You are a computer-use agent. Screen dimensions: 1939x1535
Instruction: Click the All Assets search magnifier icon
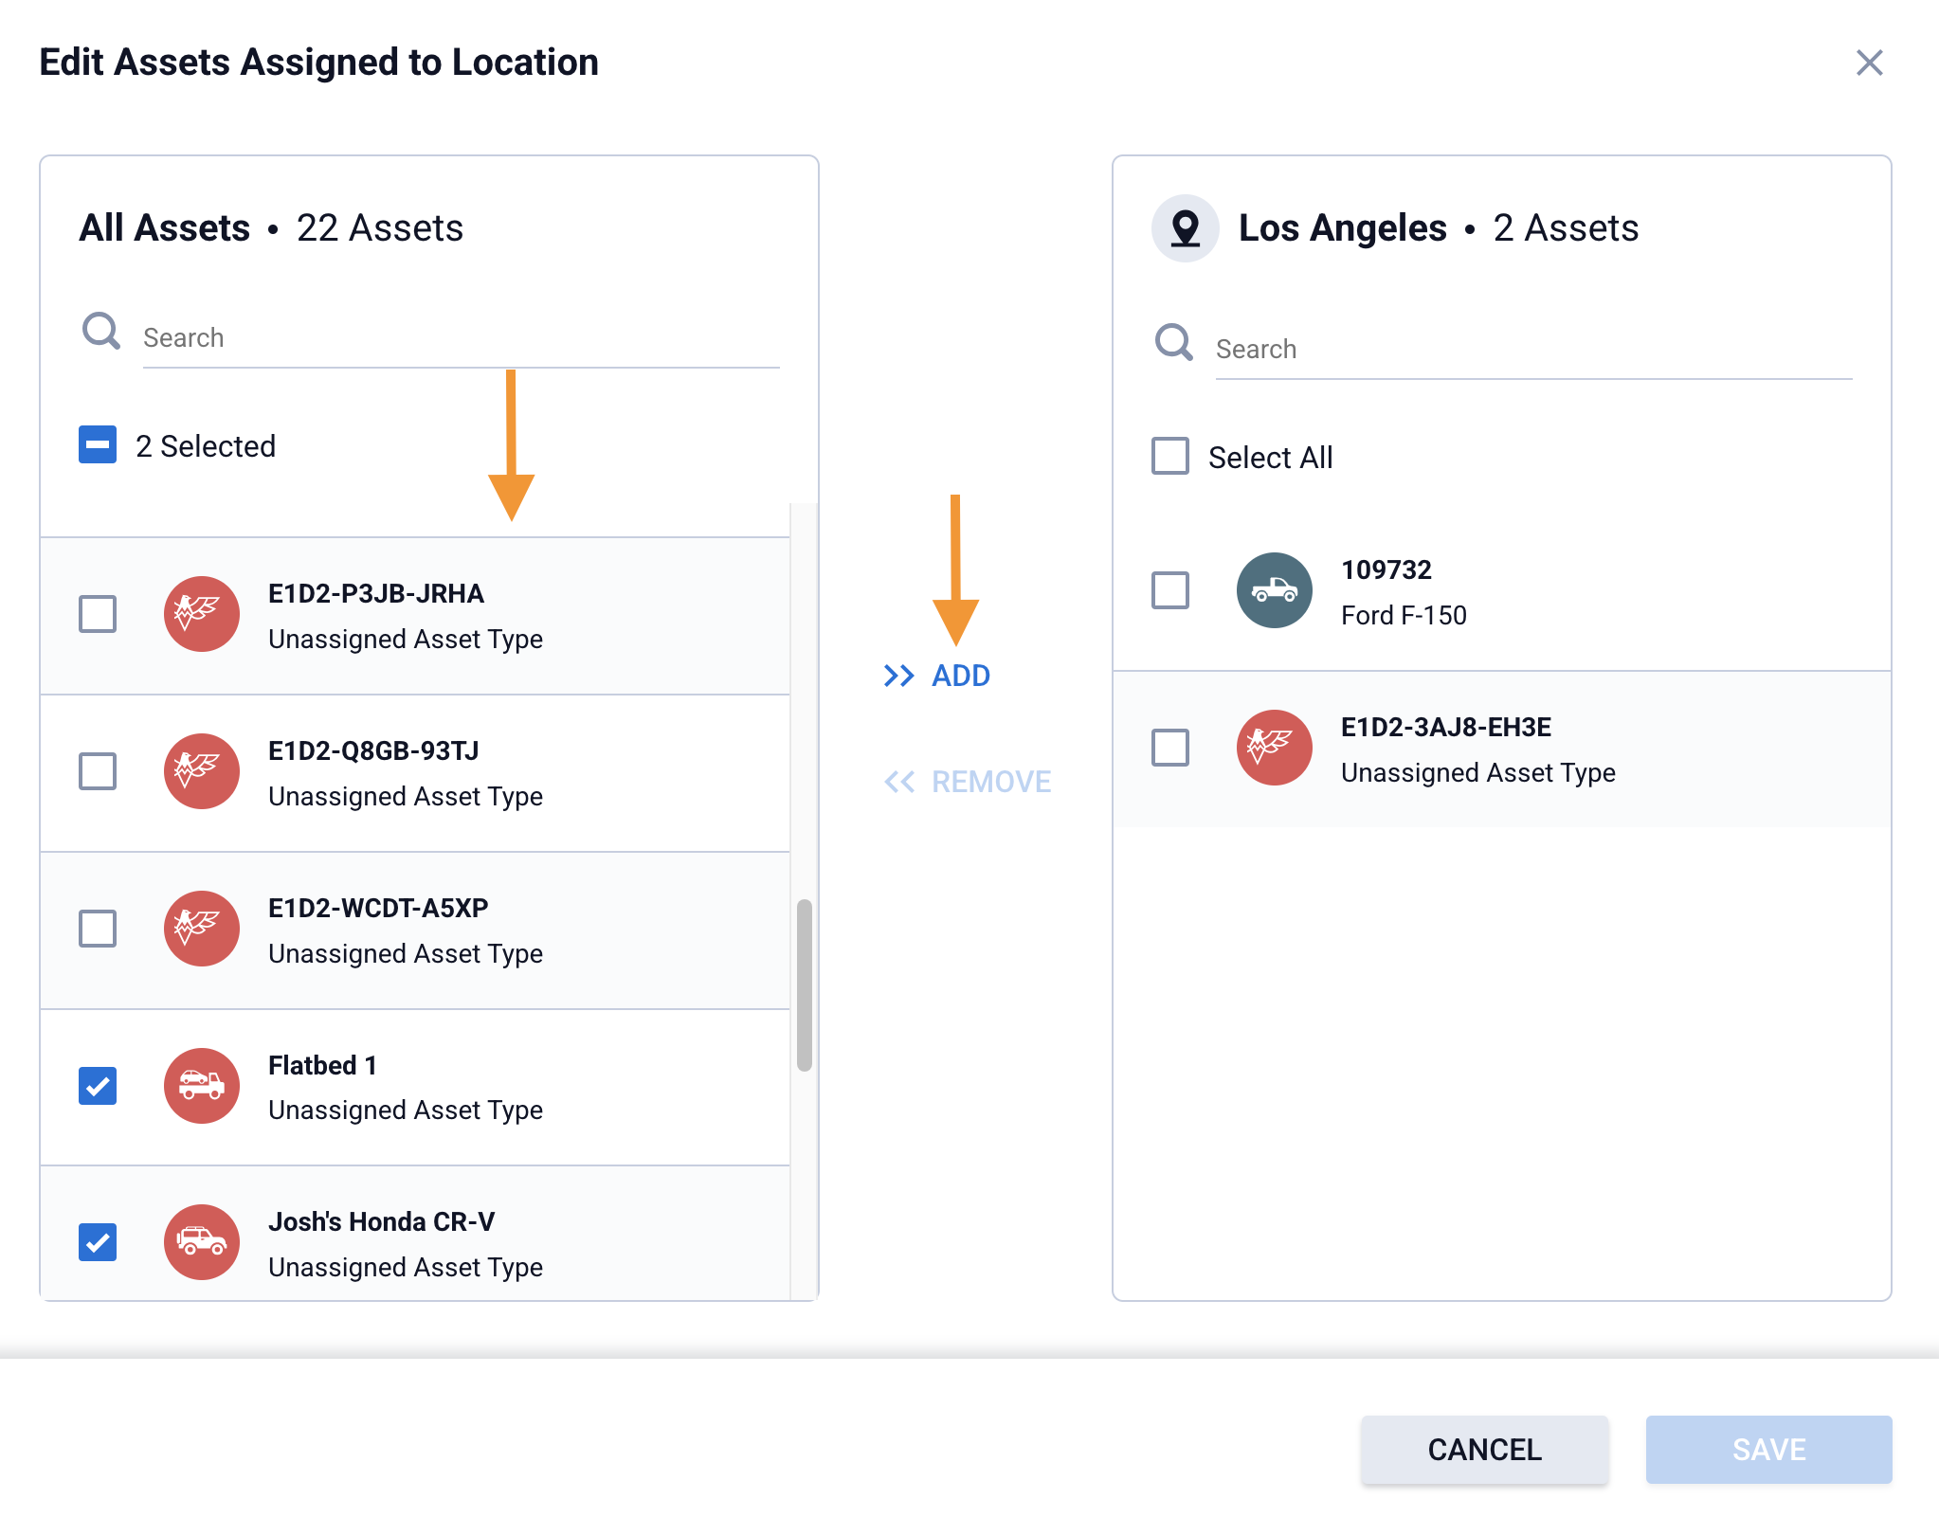(101, 332)
